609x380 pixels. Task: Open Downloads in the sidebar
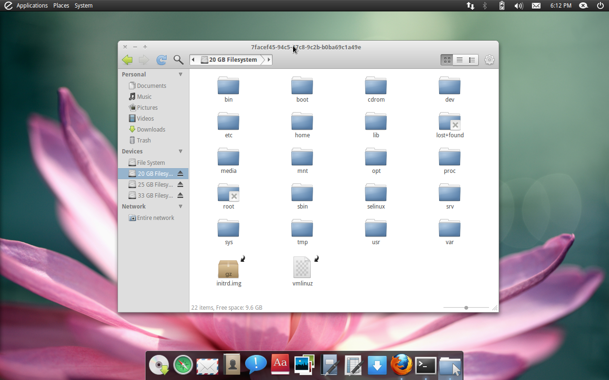151,130
